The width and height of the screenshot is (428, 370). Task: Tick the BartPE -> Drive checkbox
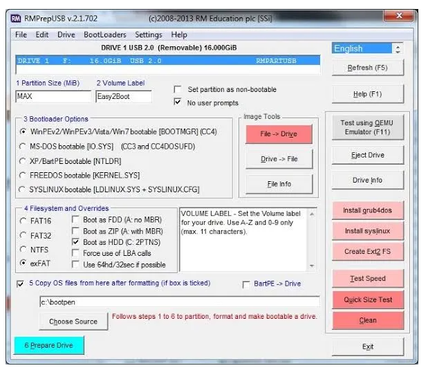[x=247, y=284]
